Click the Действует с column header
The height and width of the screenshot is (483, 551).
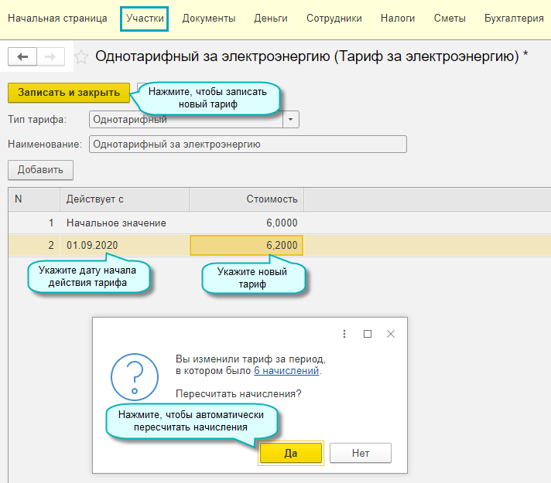pos(125,199)
